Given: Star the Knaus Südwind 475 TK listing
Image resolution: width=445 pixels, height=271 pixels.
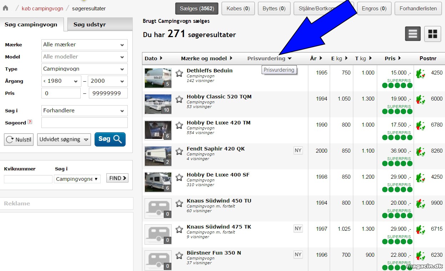Looking at the screenshot, I should (179, 229).
